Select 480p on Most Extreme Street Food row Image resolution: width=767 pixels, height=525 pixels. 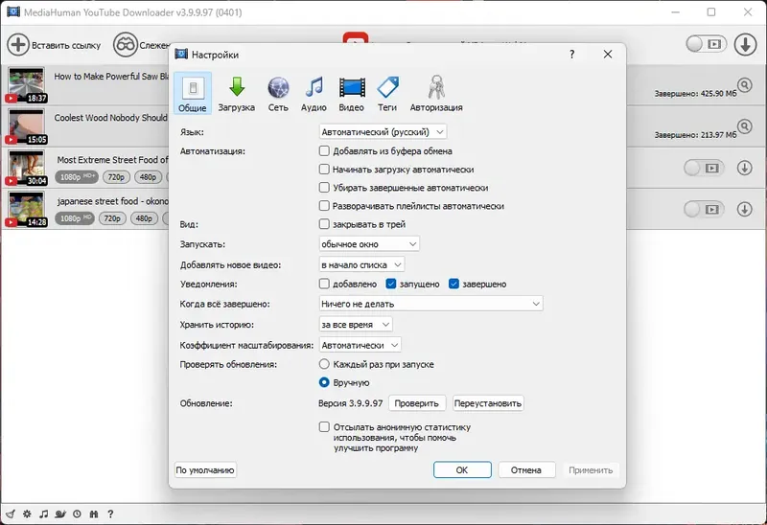point(148,177)
